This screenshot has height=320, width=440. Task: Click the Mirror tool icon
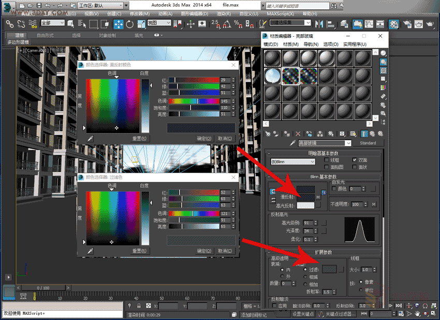coord(319,24)
